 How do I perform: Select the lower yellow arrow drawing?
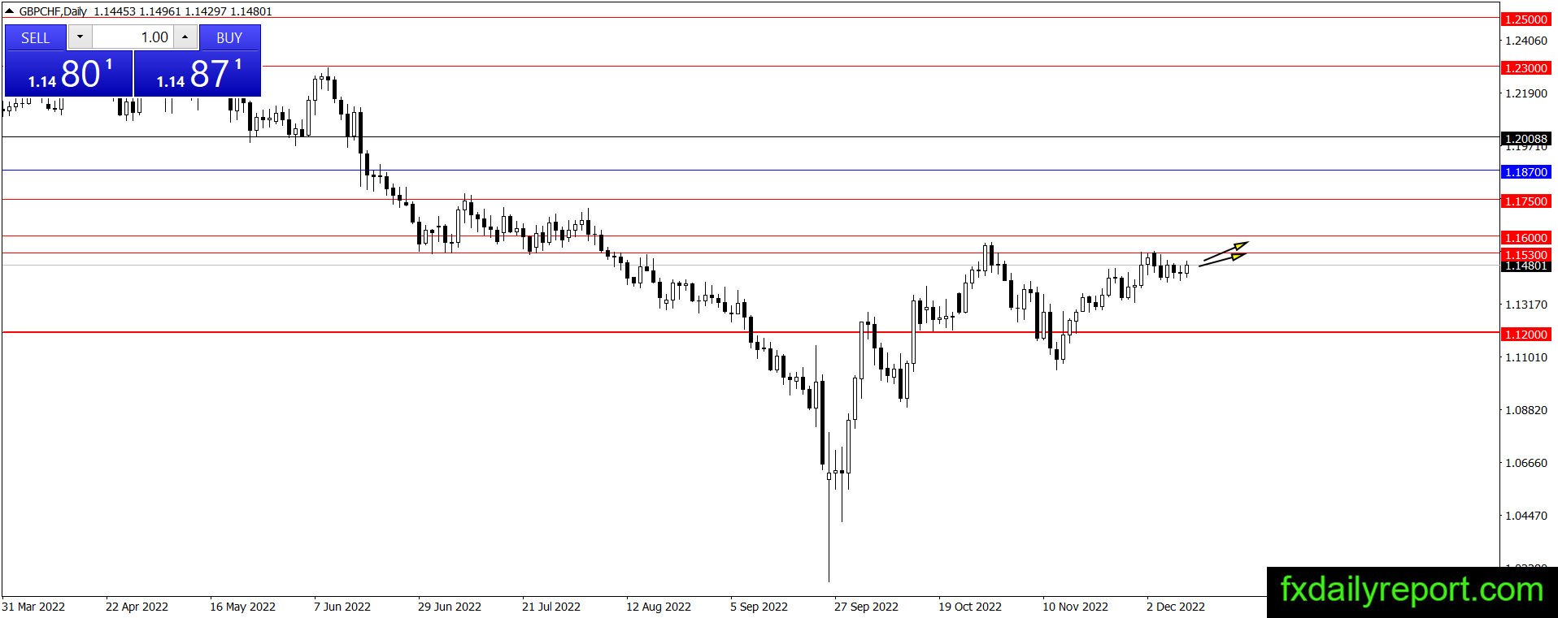1222,260
